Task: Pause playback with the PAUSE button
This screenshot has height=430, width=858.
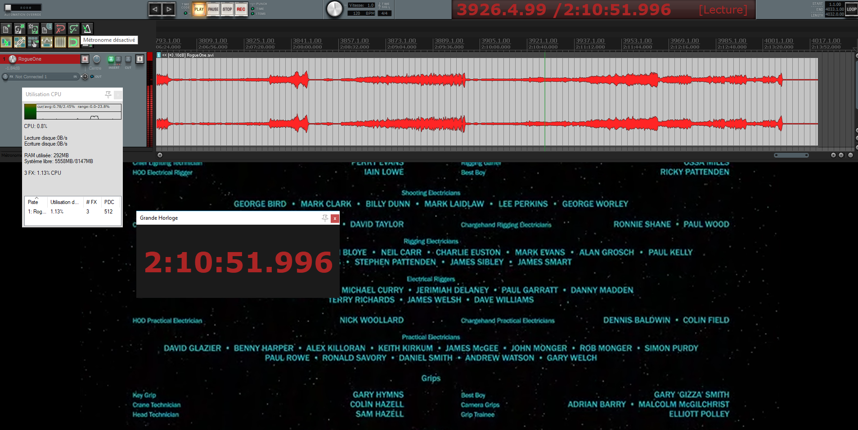Action: tap(213, 9)
